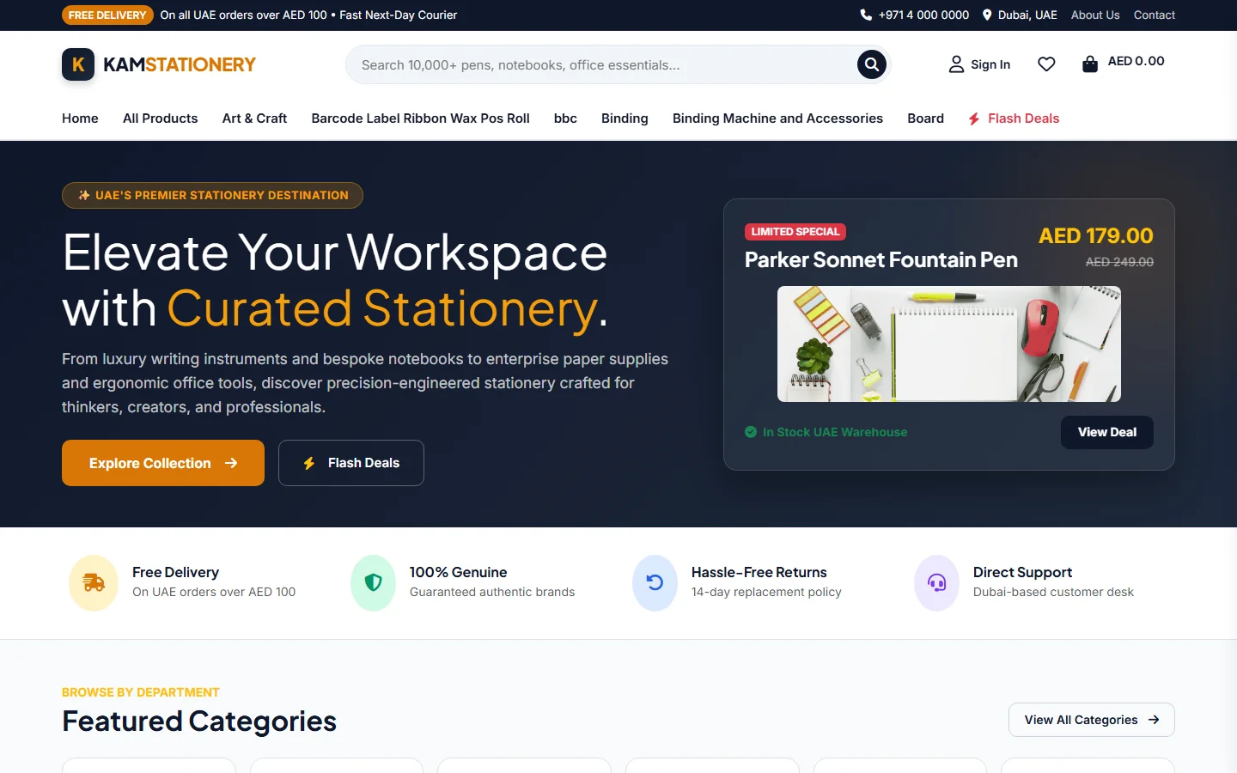Image resolution: width=1237 pixels, height=773 pixels.
Task: Click the Featured Categories heading
Action: coord(199,721)
